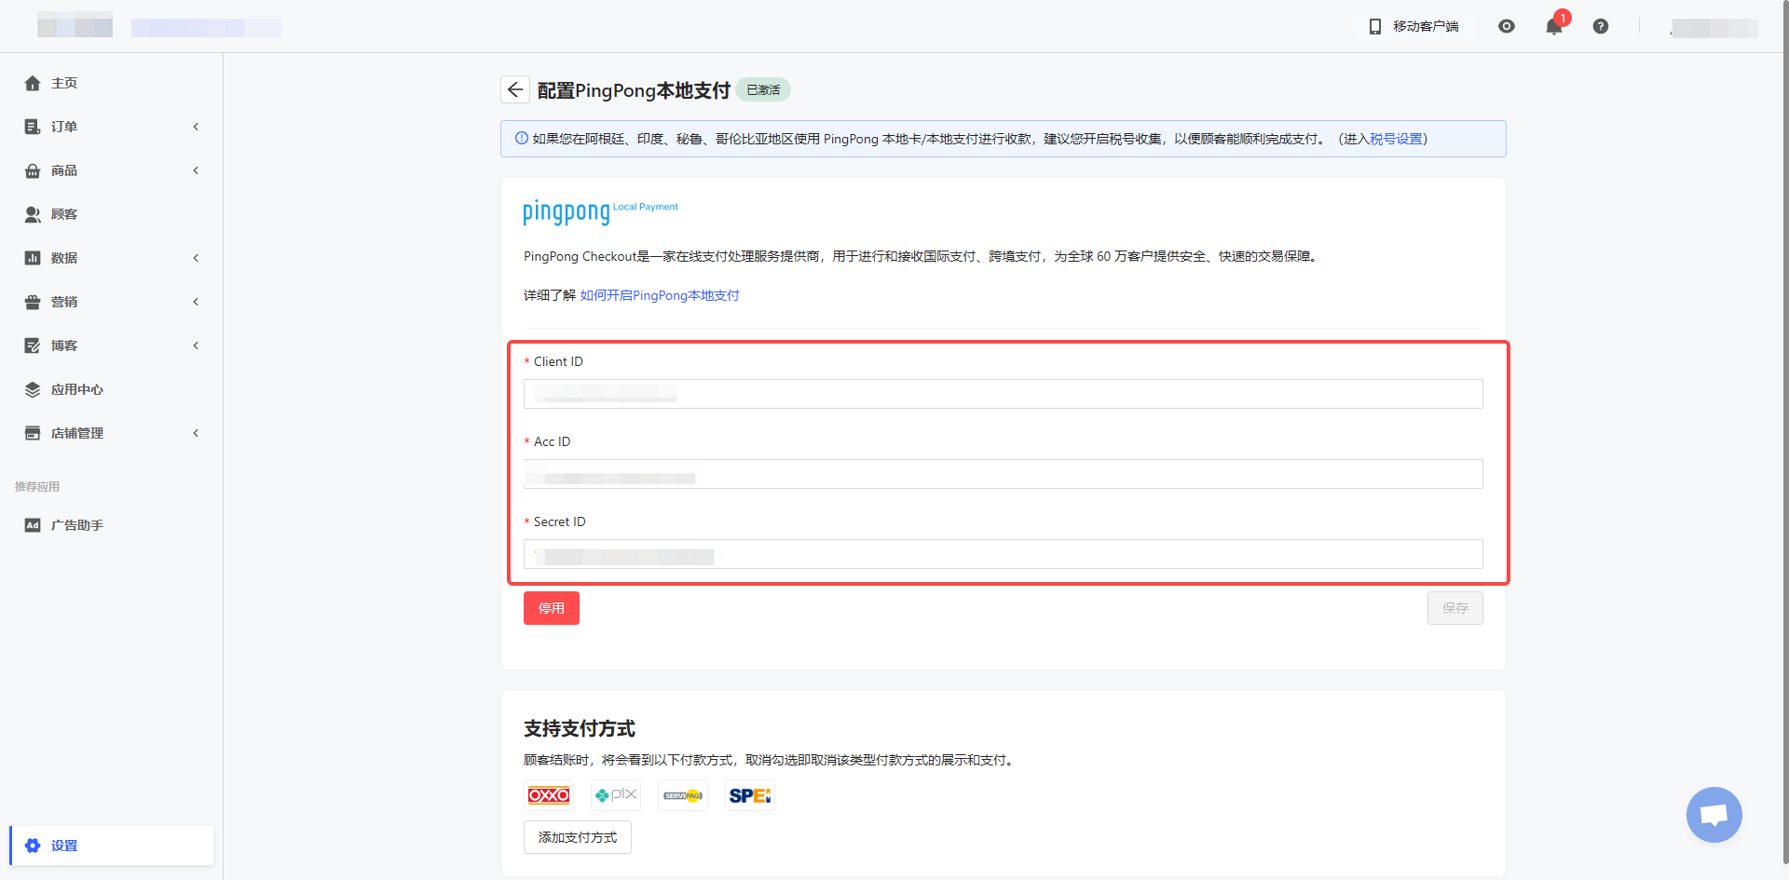Image resolution: width=1789 pixels, height=880 pixels.
Task: Click the 设置 gear icon
Action: click(33, 846)
